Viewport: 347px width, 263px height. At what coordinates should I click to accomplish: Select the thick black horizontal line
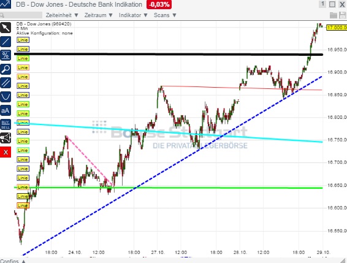168,54
